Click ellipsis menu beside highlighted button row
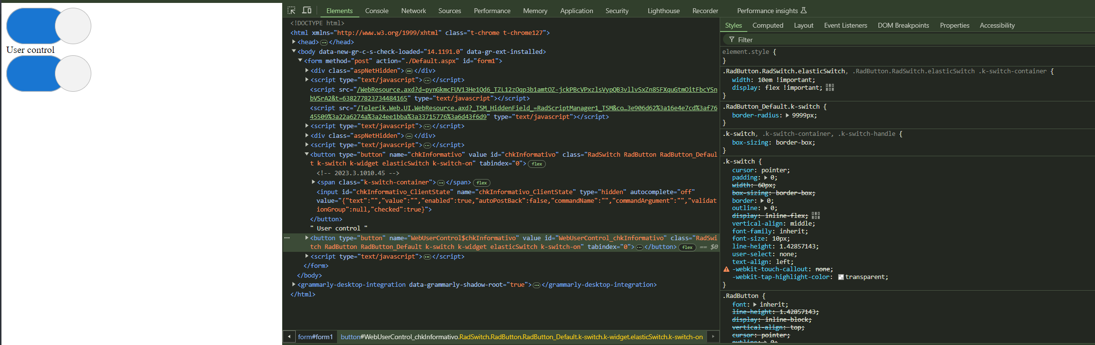 coord(287,238)
